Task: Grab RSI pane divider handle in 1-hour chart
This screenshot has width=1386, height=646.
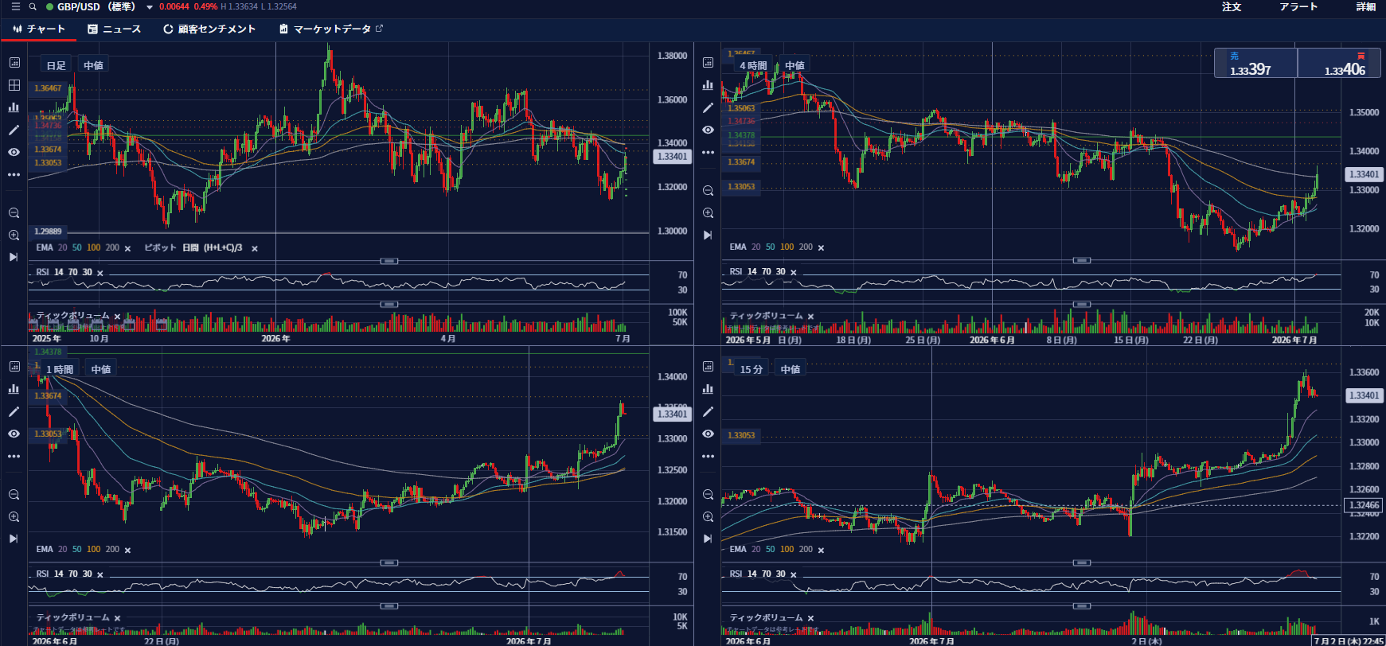Action: tap(389, 562)
